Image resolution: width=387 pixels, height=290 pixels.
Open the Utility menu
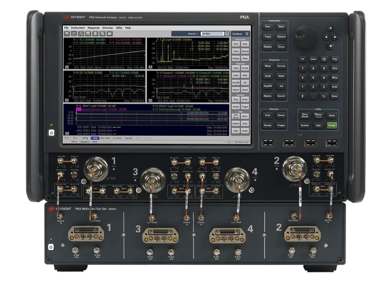tap(119, 28)
